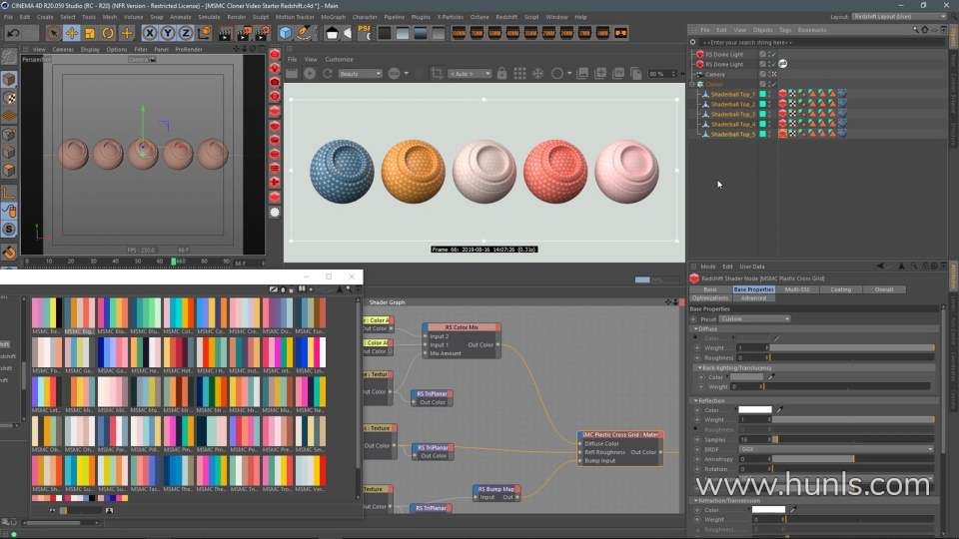Switch to the Coating tab
959x539 pixels.
click(x=841, y=289)
